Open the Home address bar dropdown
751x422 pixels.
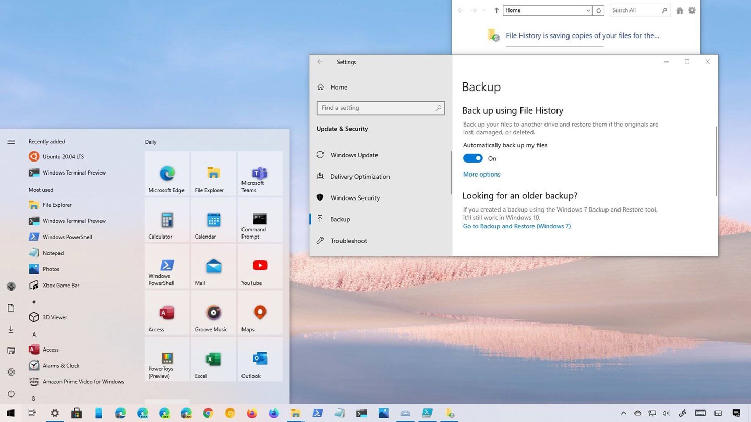click(588, 10)
